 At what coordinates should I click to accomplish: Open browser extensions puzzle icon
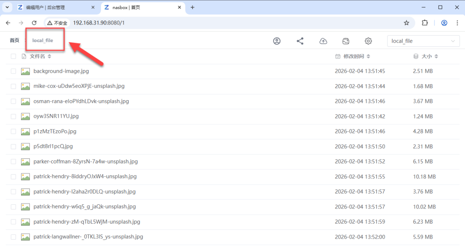pyautogui.click(x=425, y=23)
